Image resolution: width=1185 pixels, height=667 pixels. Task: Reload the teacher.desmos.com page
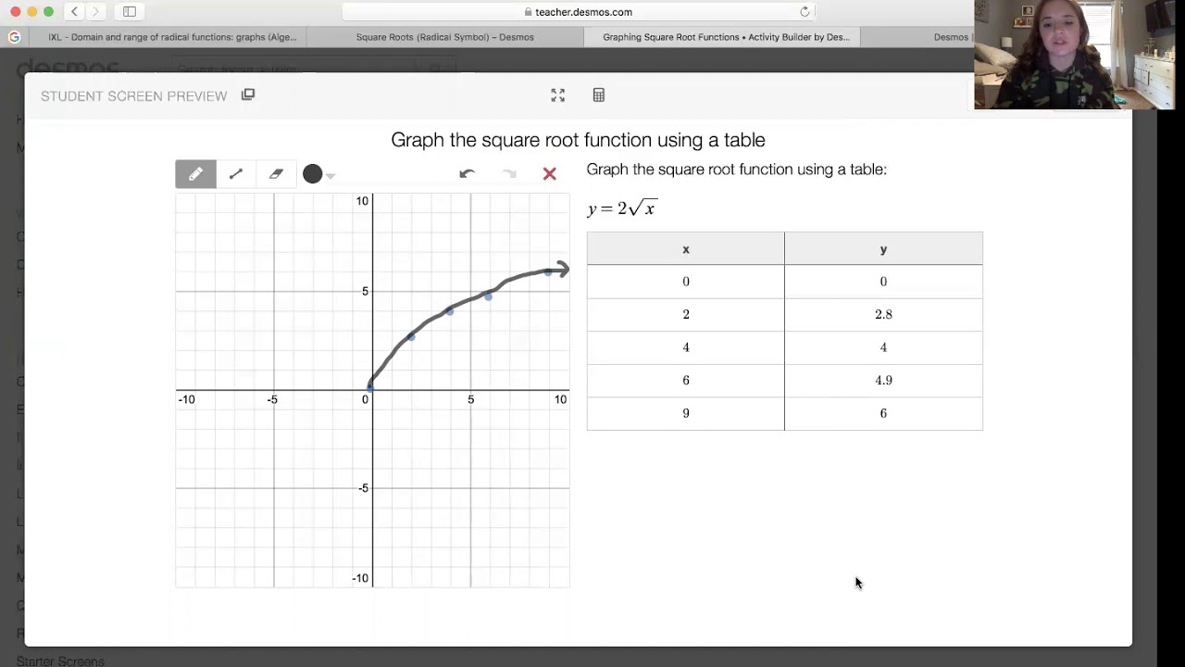[x=805, y=12]
